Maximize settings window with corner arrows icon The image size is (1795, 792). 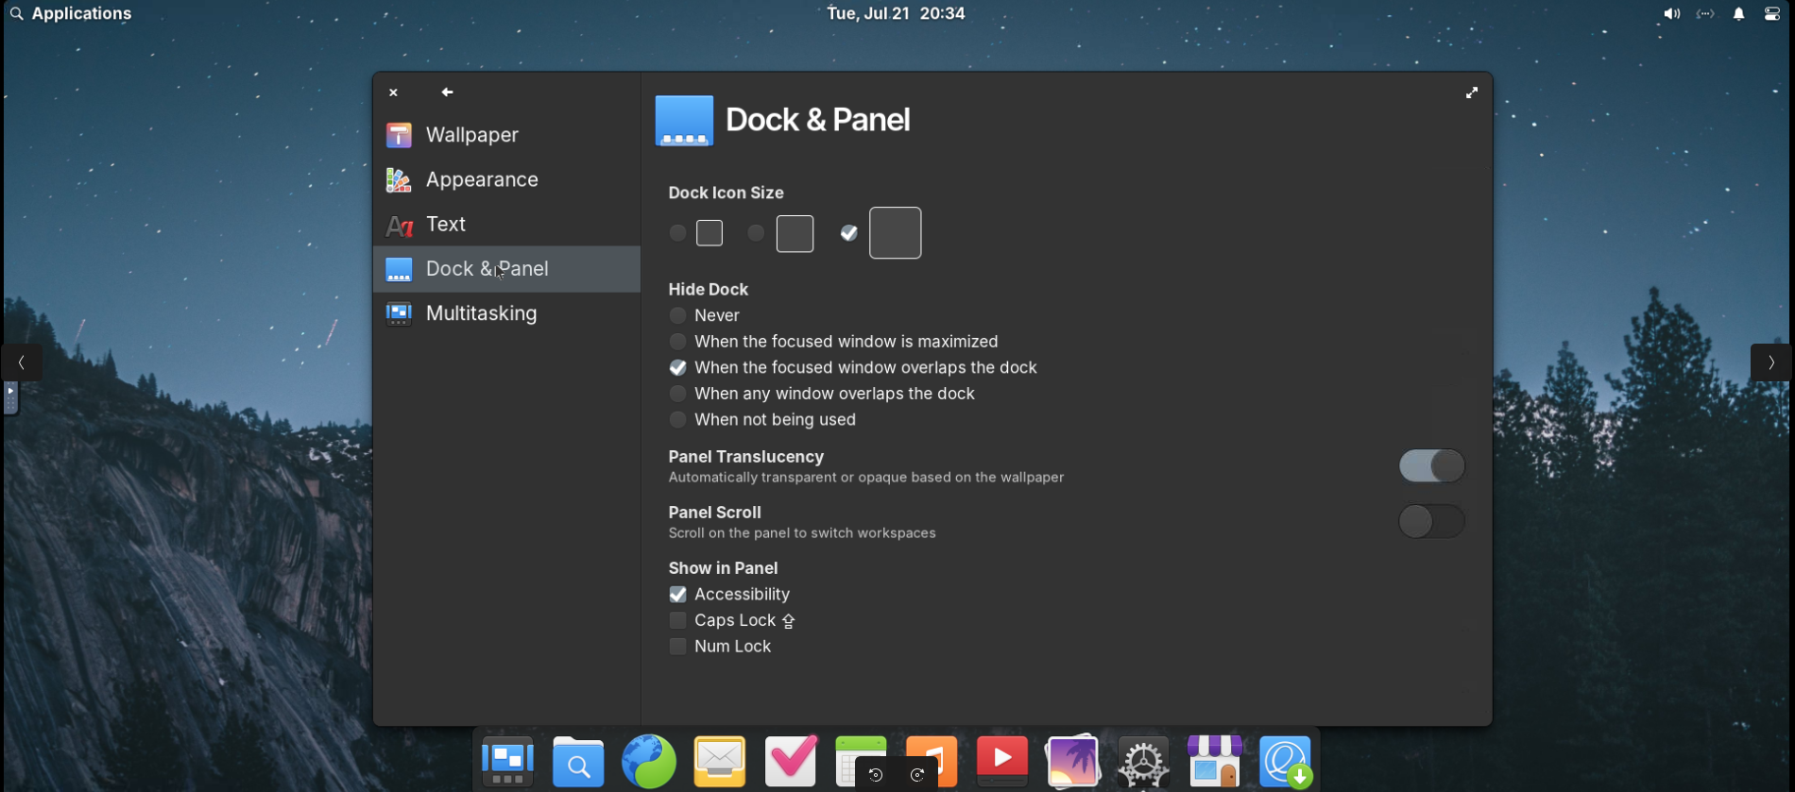click(x=1471, y=93)
